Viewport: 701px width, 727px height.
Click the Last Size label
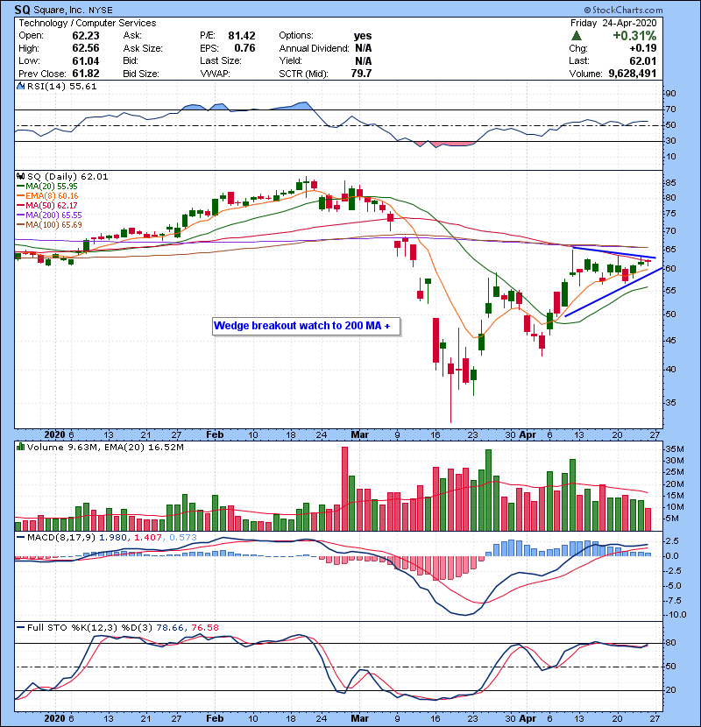220,60
